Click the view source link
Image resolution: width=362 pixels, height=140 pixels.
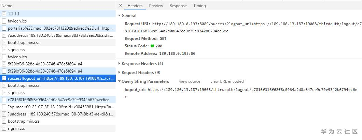tap(190, 81)
